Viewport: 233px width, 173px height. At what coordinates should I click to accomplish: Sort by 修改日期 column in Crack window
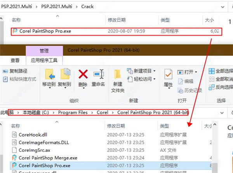[116, 20]
